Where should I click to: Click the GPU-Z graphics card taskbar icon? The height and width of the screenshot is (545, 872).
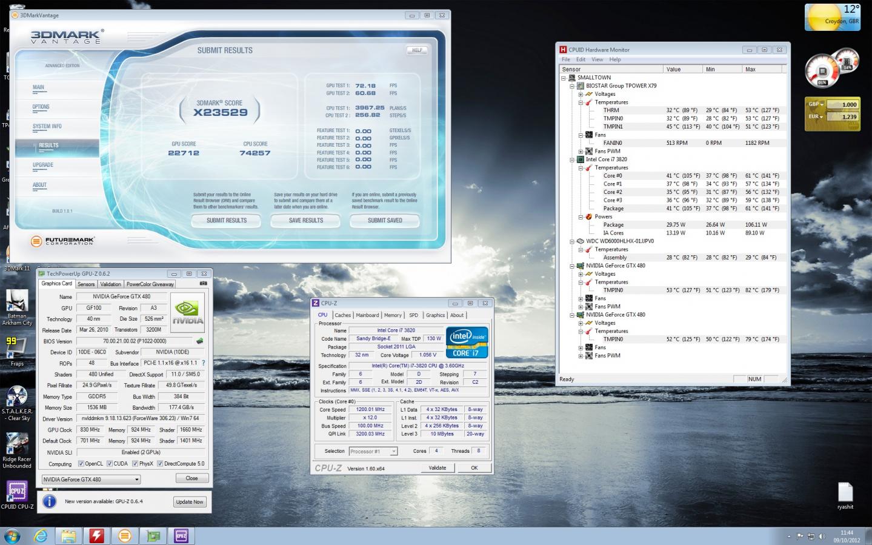coord(153,536)
